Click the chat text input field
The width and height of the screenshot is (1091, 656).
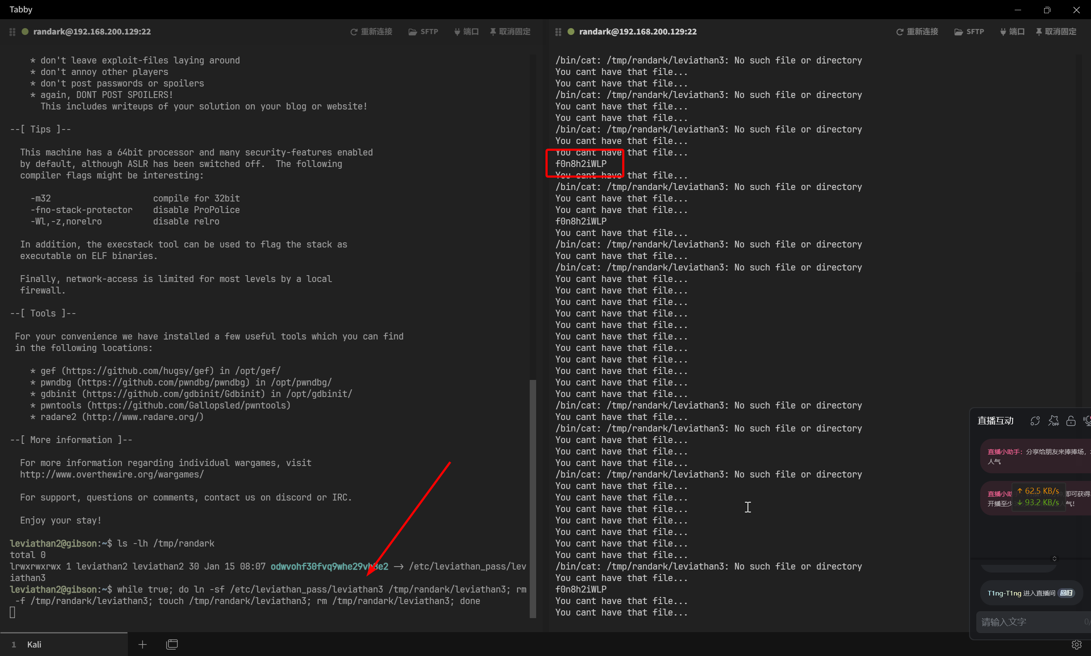point(1033,622)
